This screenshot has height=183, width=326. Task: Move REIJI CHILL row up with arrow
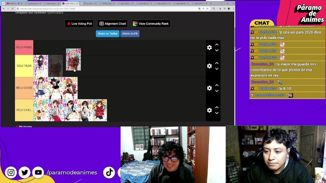pos(217,108)
